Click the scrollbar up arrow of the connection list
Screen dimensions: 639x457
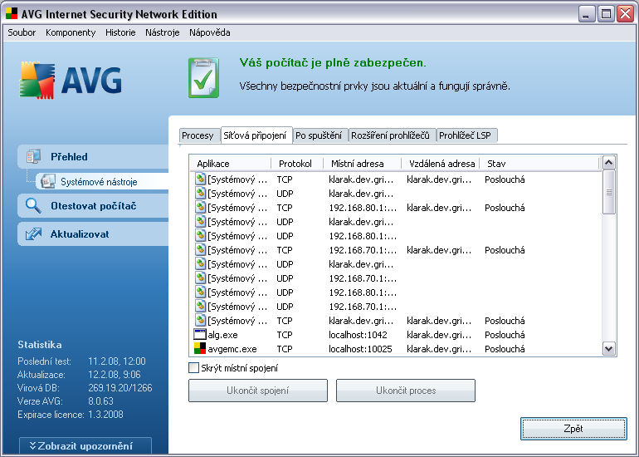point(609,163)
